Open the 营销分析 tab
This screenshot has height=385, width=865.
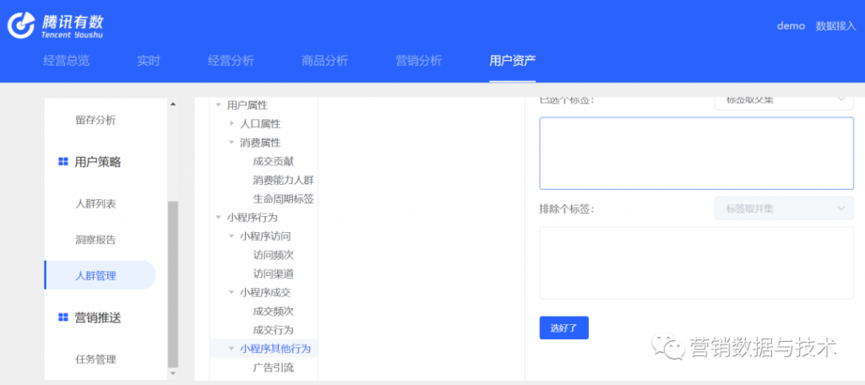coord(418,61)
